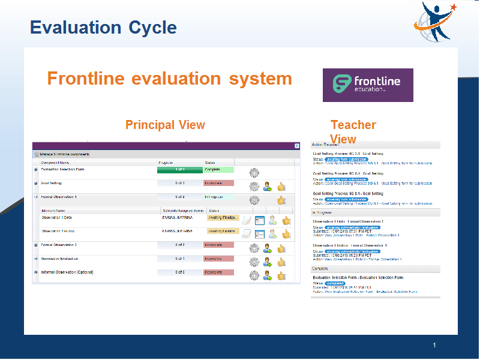Viewport: 480px width, 360px height.
Task: Click thumbs-up icon for Observation 1 Rubric
Action: click(x=286, y=234)
